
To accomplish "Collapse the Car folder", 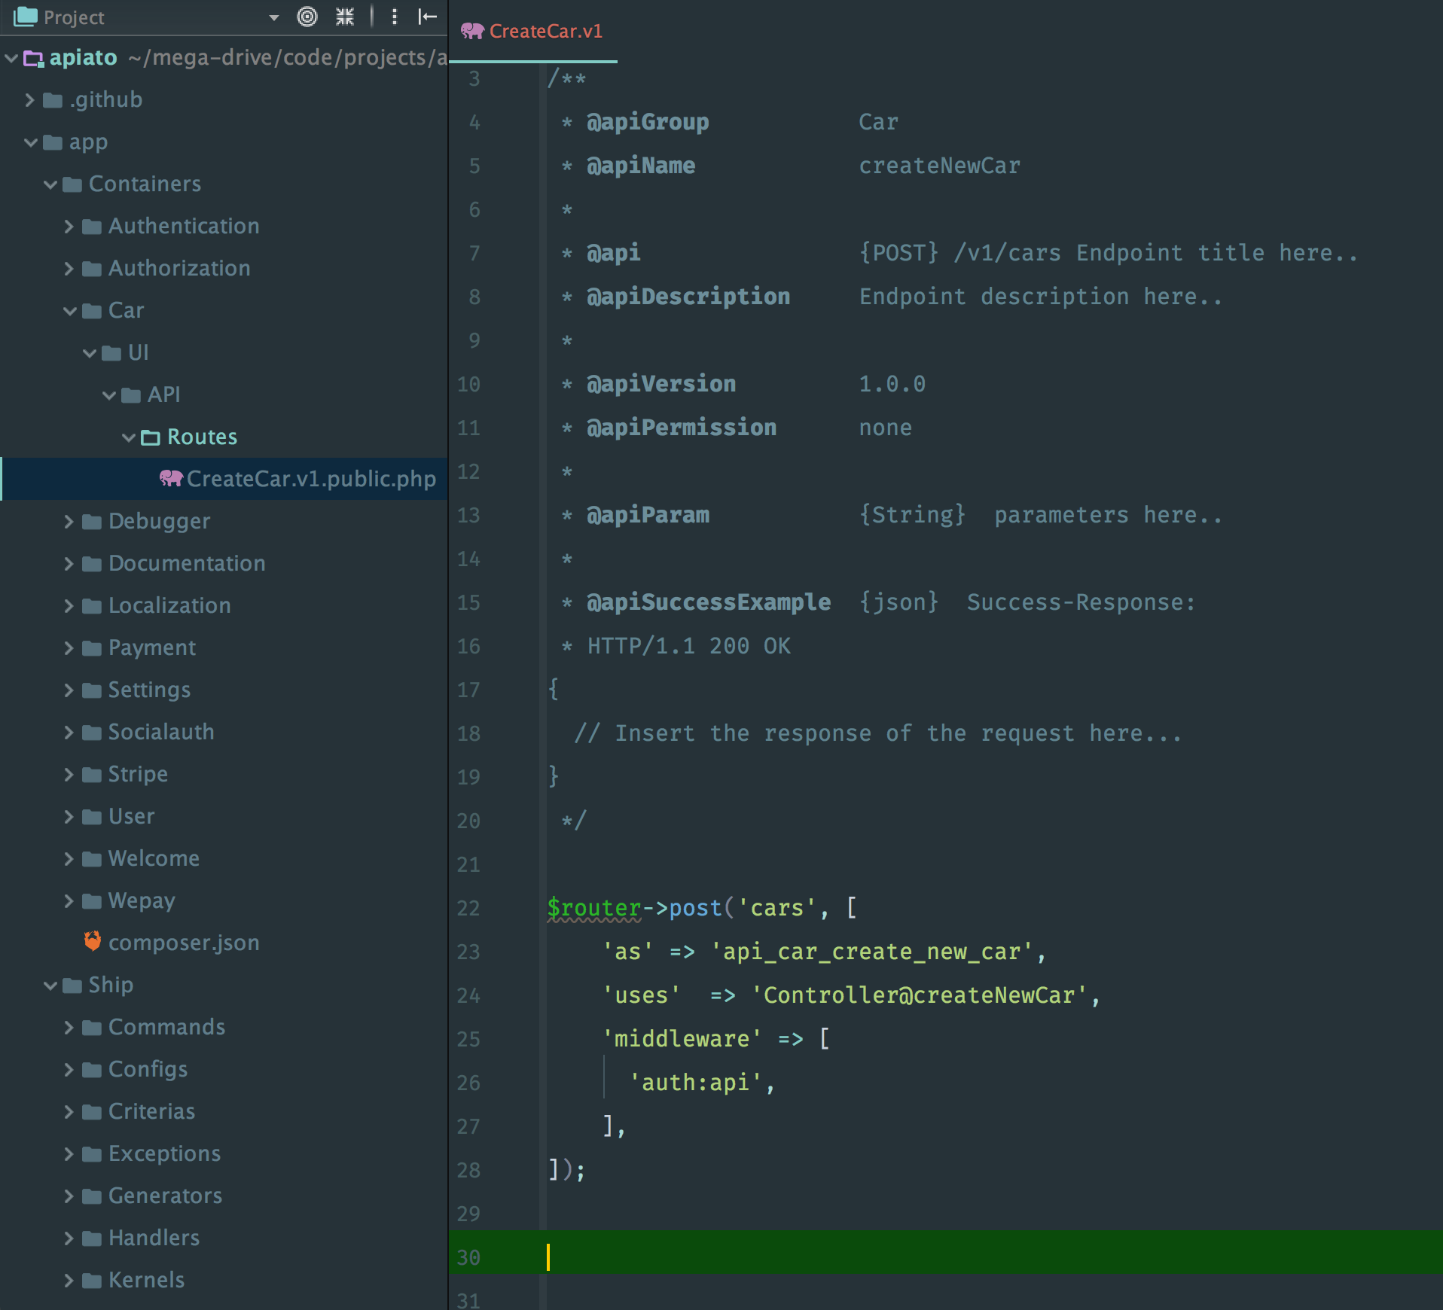I will 69,311.
